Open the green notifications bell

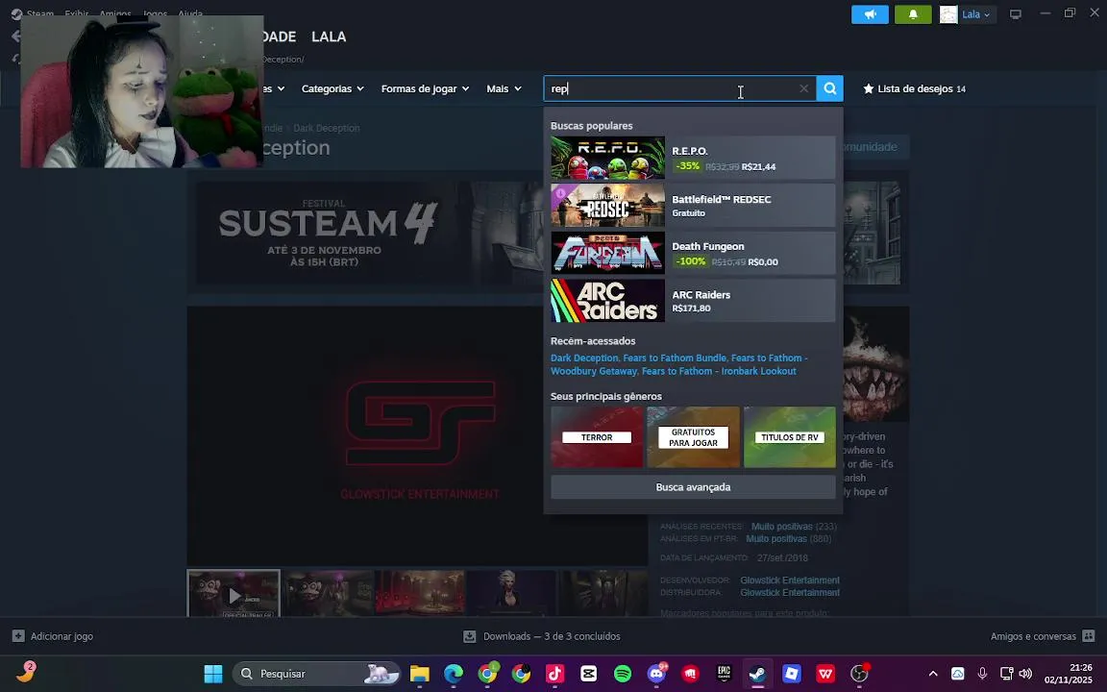913,14
